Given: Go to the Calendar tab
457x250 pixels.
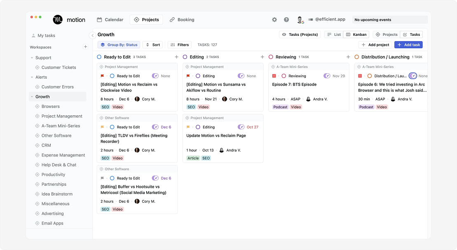Looking at the screenshot, I should click(x=110, y=19).
